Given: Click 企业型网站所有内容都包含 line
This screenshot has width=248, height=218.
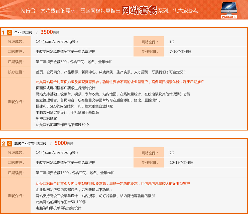Looking at the screenshot, I should [74, 190].
